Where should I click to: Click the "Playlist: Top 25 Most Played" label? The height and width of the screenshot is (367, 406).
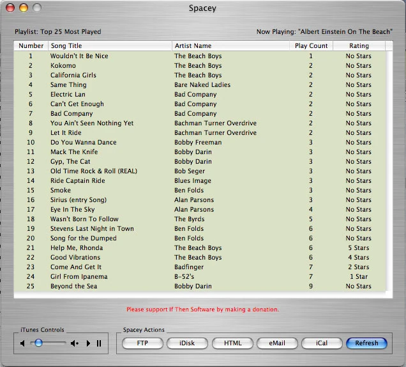(58, 31)
